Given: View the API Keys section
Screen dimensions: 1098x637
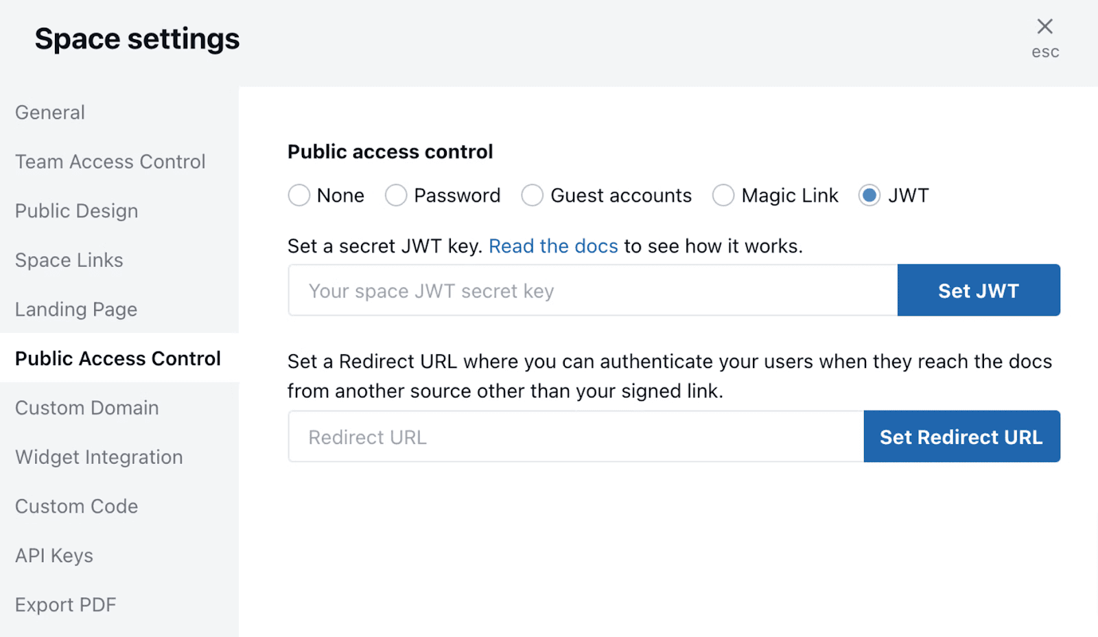Looking at the screenshot, I should point(54,555).
